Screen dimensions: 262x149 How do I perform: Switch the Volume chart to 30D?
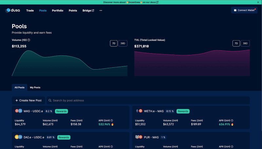point(122,43)
